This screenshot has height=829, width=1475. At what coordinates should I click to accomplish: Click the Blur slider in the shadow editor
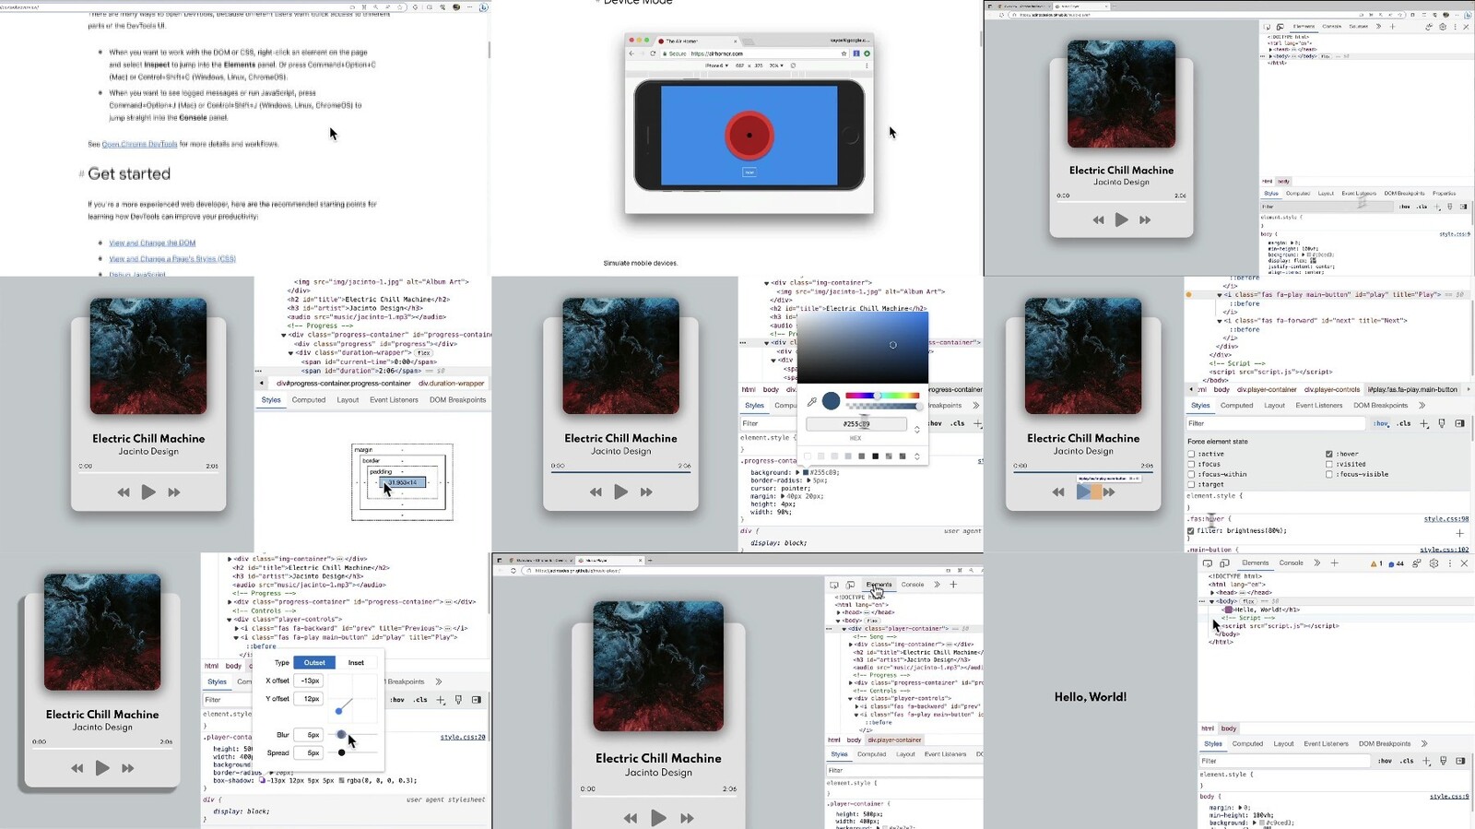(x=354, y=735)
